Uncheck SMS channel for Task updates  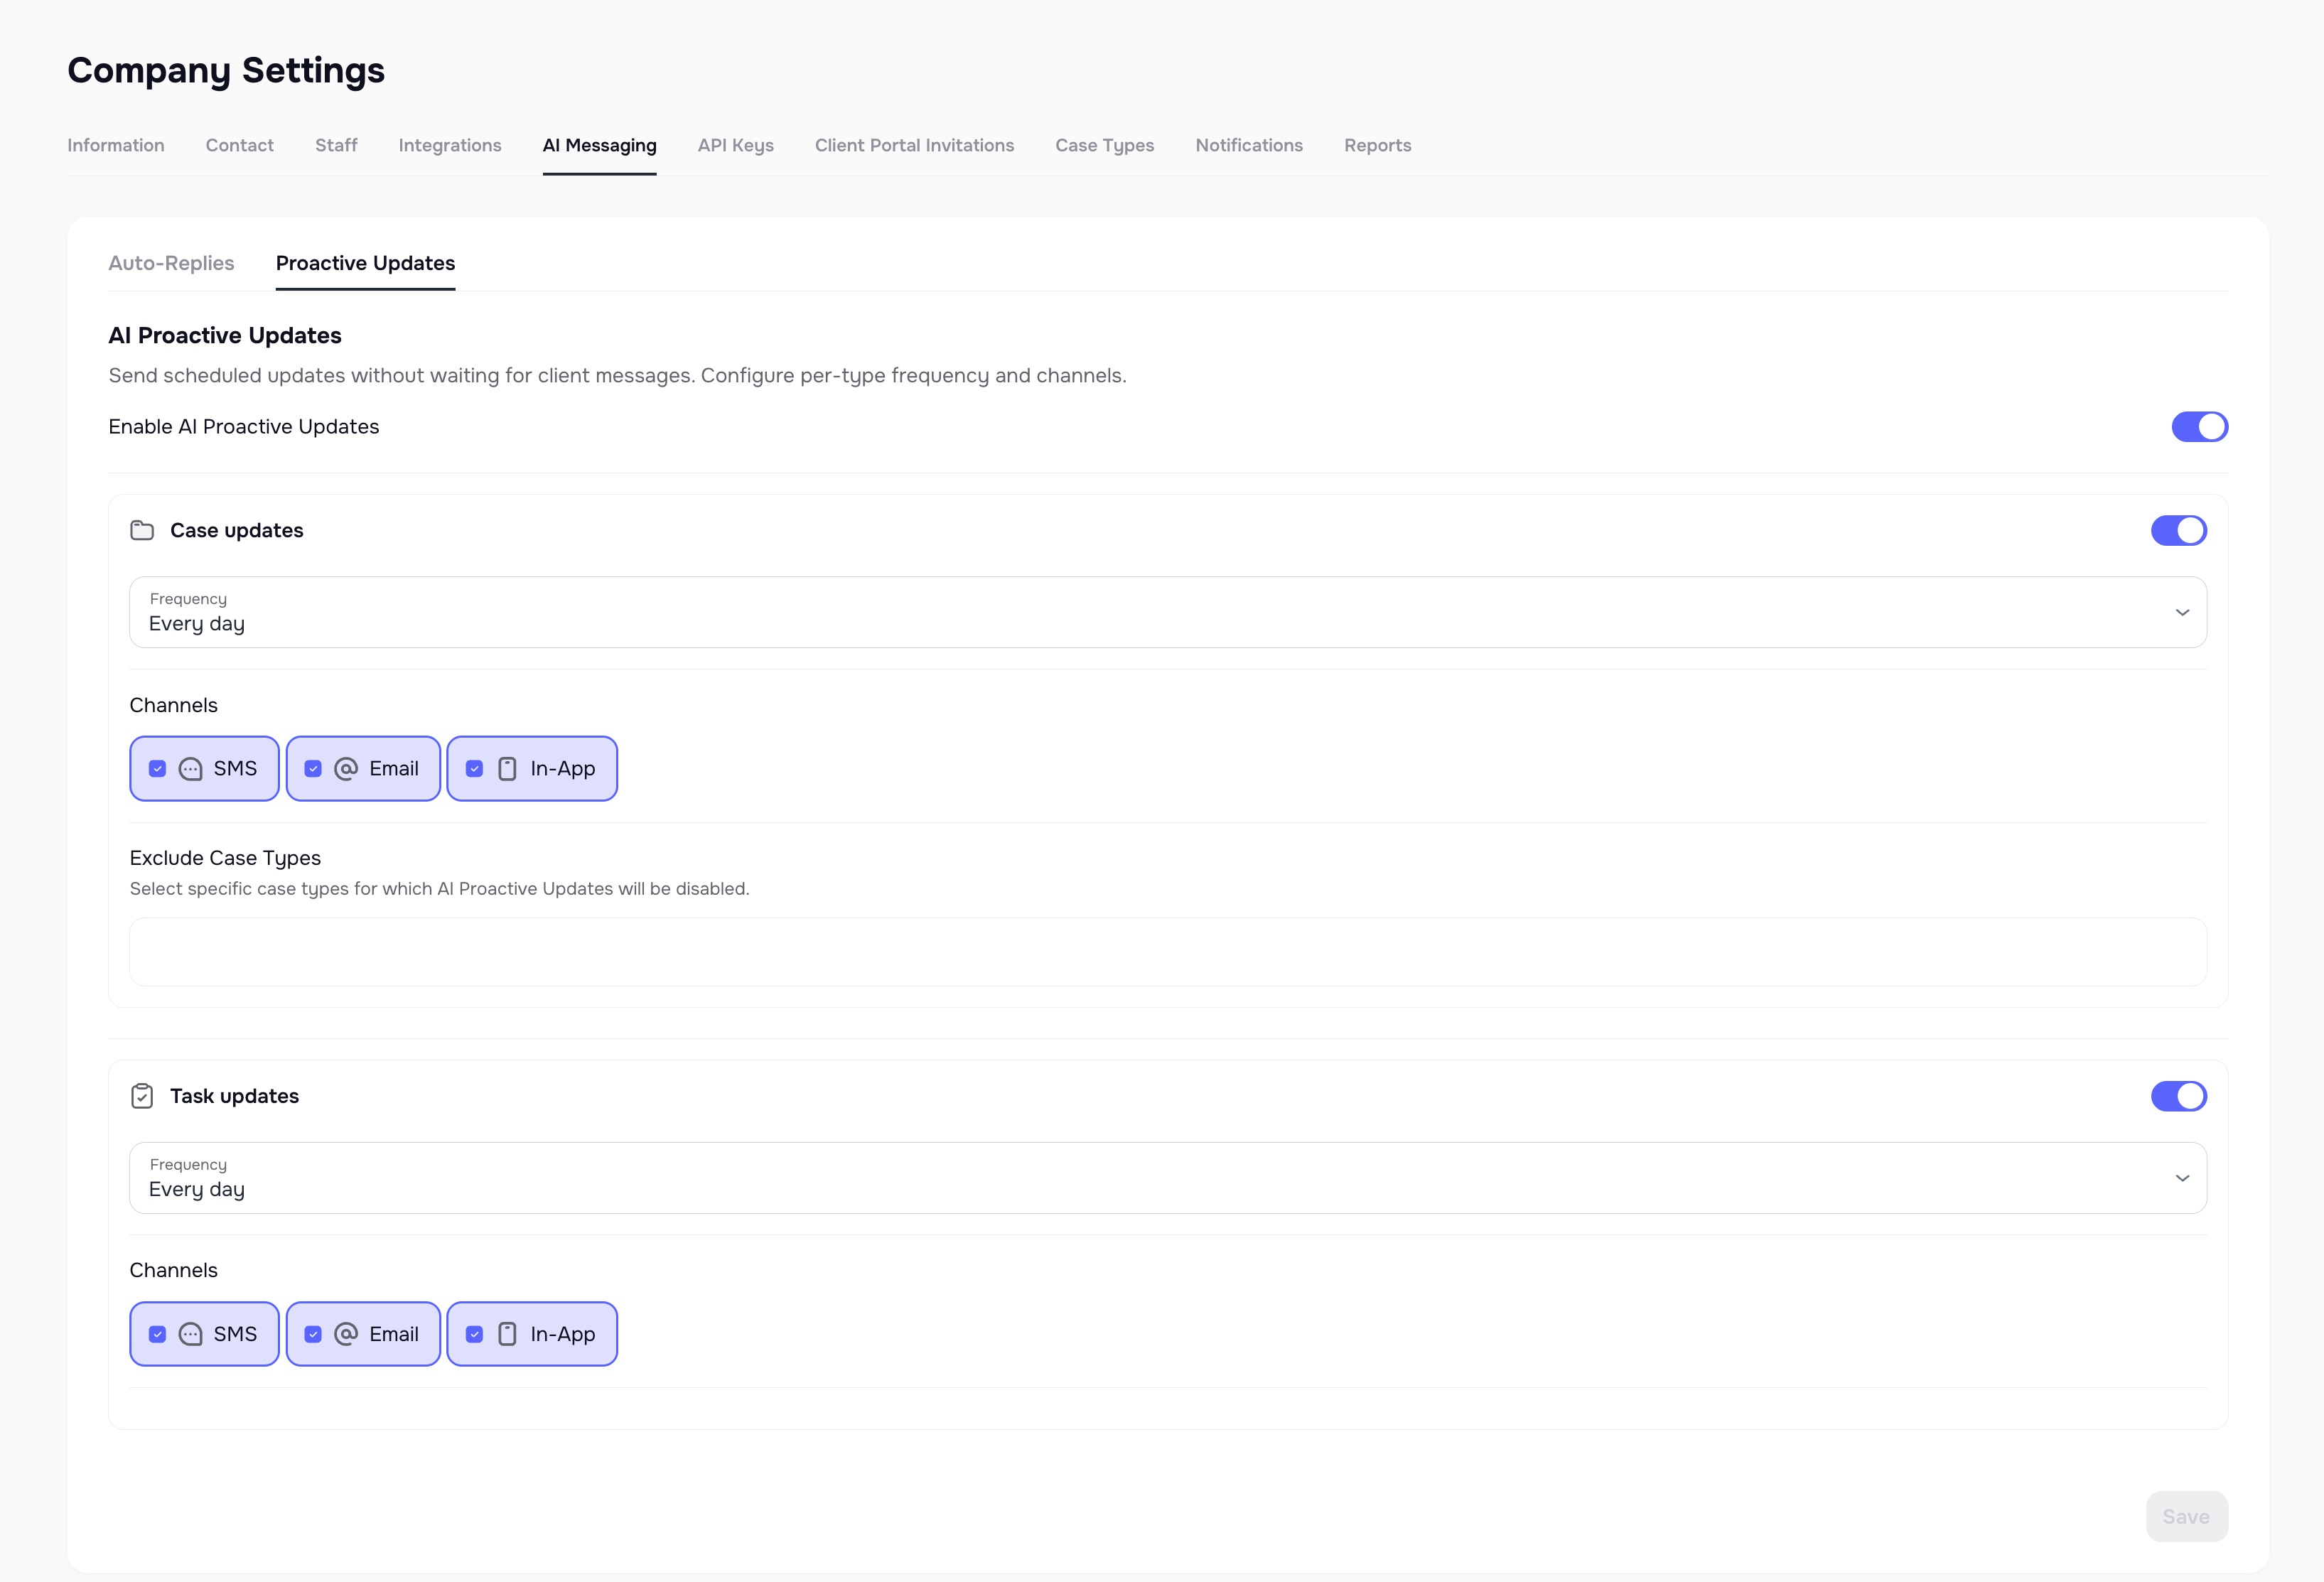click(x=157, y=1333)
